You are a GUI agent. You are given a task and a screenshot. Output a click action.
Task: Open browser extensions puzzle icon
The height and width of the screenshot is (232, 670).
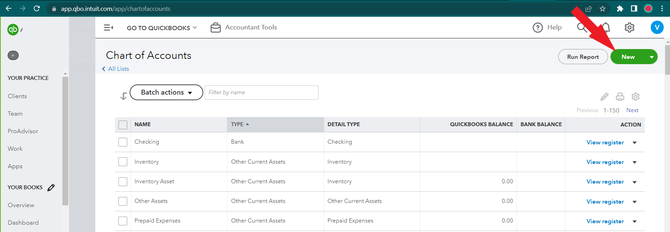coord(620,8)
